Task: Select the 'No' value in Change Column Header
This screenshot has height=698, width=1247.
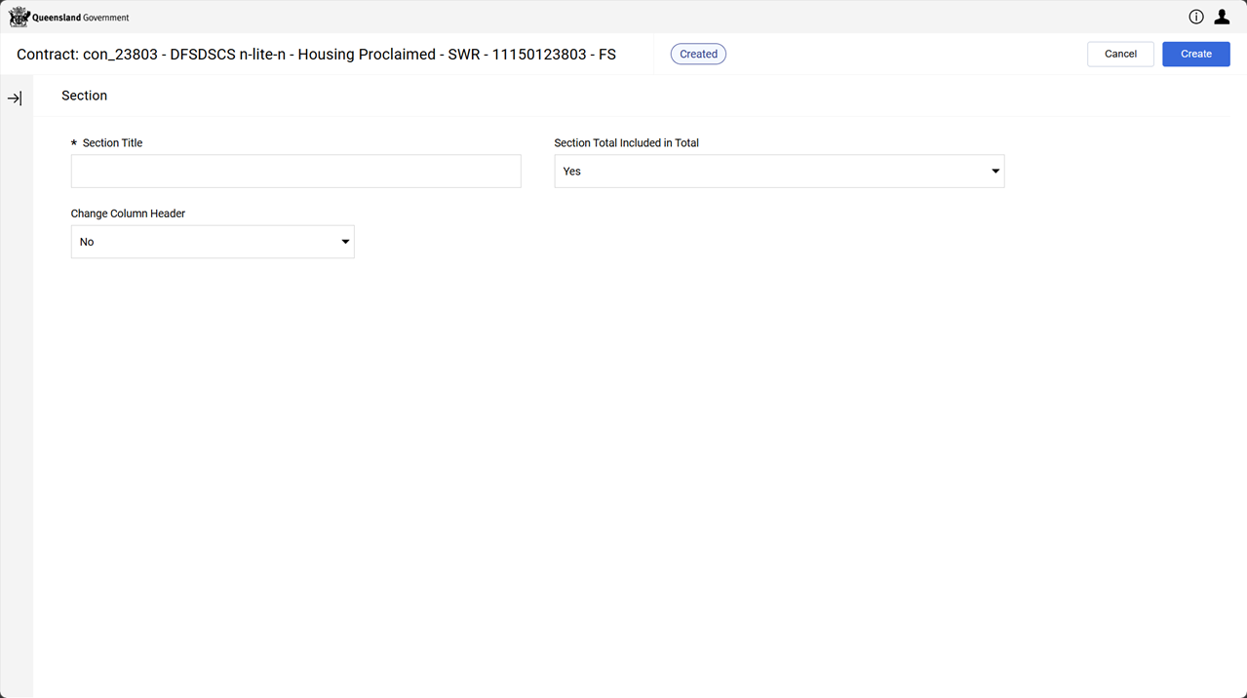Action: coord(87,242)
